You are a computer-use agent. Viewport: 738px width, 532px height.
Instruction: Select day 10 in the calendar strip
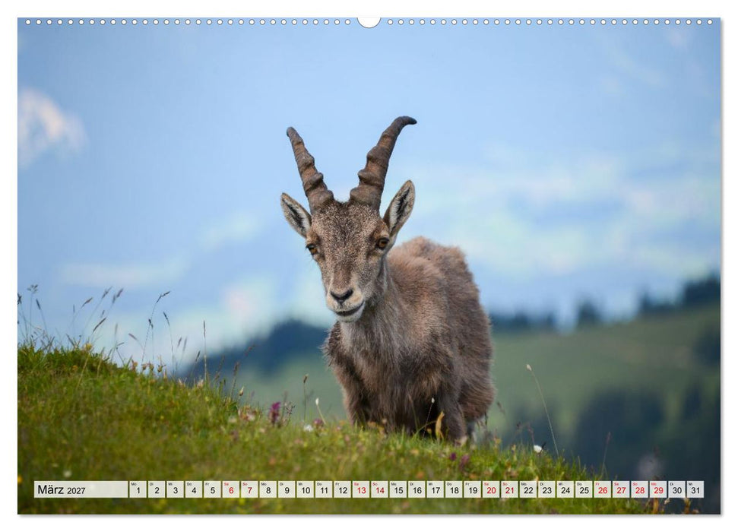click(305, 489)
